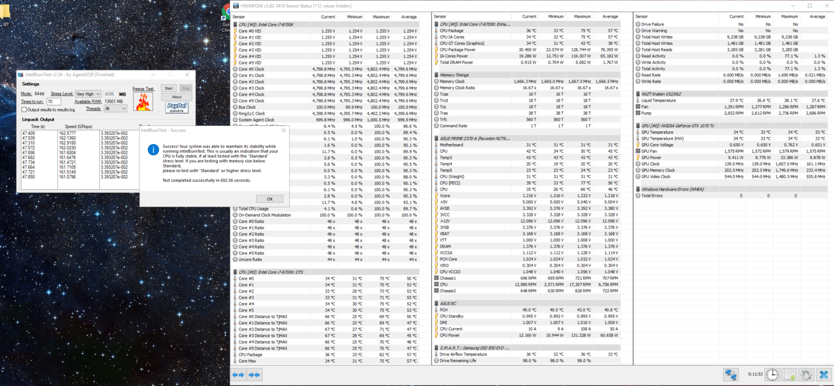Select the Uncore Ratio row
Screen dimensions: 834x386
point(326,260)
